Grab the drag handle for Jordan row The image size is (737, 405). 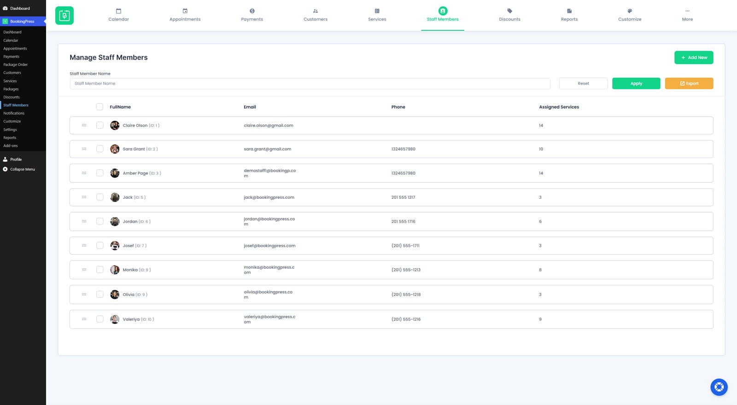click(84, 221)
